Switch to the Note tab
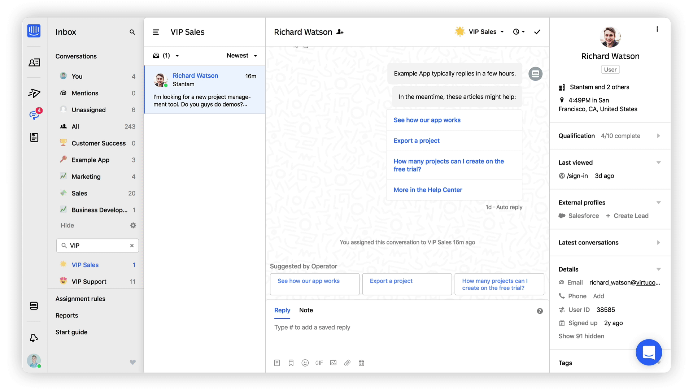Image resolution: width=693 pixels, height=390 pixels. click(306, 310)
